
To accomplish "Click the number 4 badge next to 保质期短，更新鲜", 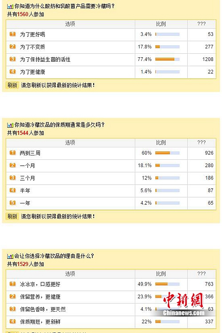I will pos(12,321).
